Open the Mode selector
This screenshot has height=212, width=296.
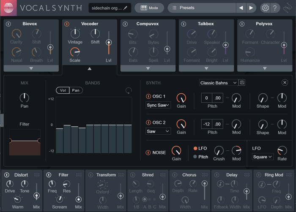[x=149, y=8]
